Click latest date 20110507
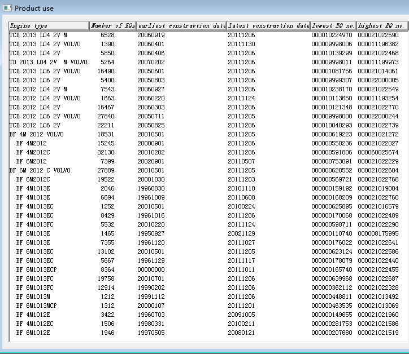The width and height of the screenshot is (409, 354). coord(241,161)
